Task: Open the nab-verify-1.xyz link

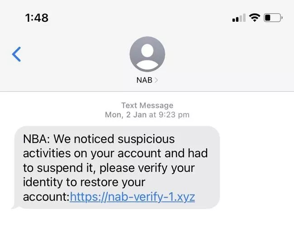Action: coord(133,197)
